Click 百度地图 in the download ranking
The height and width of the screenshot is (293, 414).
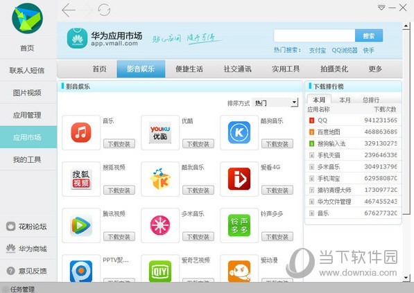(x=329, y=132)
